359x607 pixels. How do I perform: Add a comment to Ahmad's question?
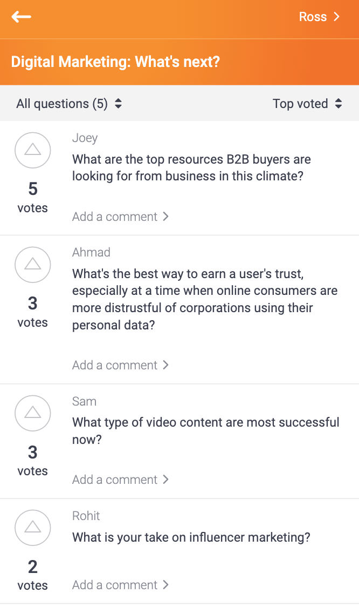(120, 365)
